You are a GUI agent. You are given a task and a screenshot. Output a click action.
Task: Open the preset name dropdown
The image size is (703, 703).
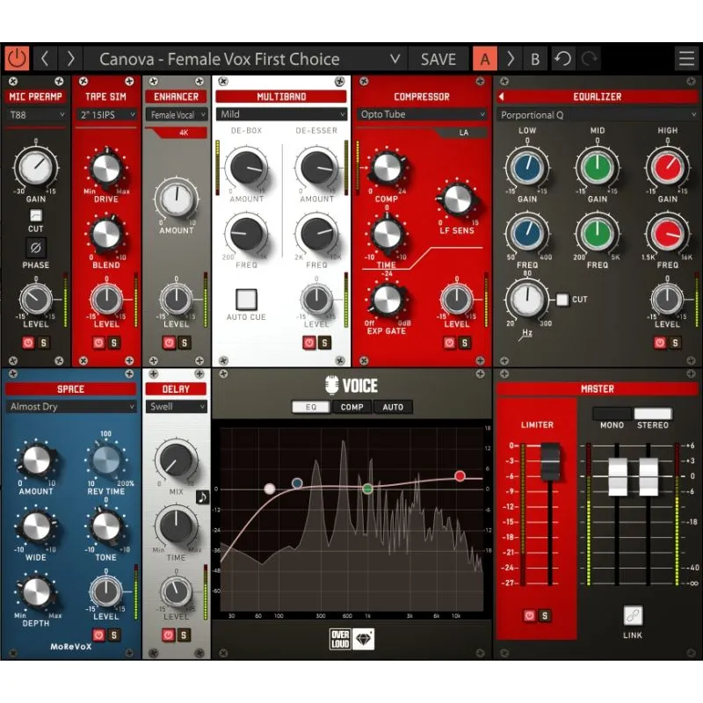click(x=246, y=59)
